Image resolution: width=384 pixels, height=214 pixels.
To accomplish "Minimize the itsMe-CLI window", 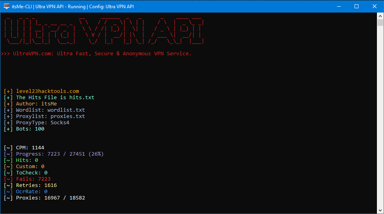I will pos(339,6).
